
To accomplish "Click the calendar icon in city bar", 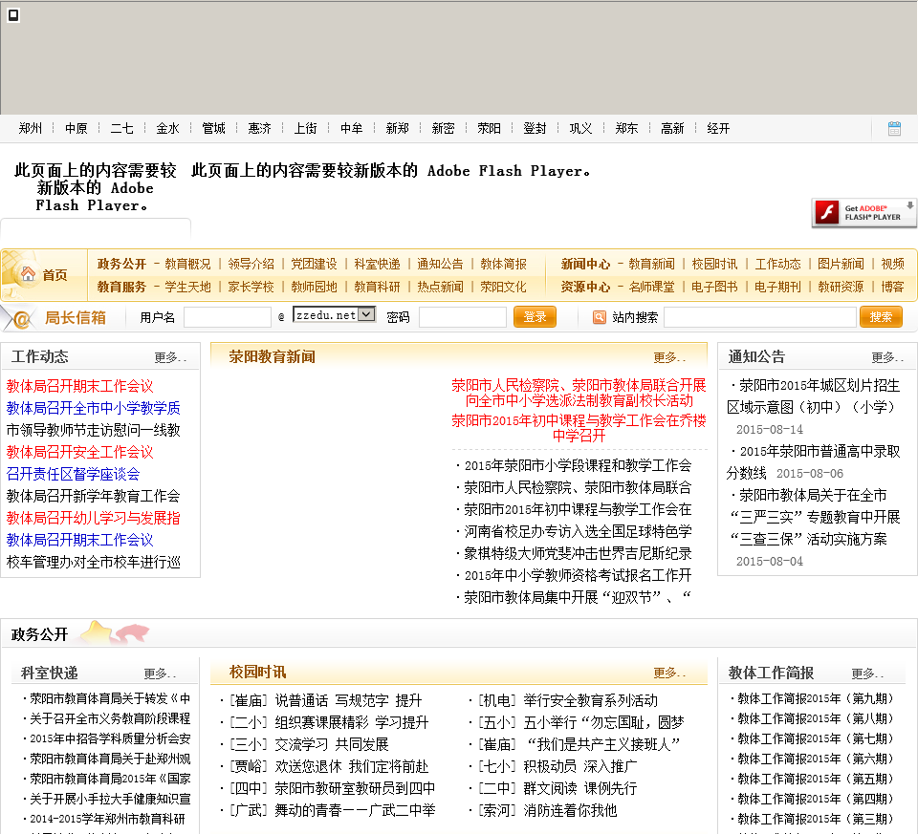I will pos(894,128).
